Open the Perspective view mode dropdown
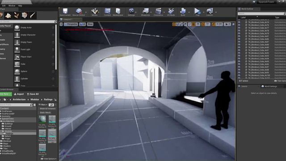286x161 pixels. (71, 24)
